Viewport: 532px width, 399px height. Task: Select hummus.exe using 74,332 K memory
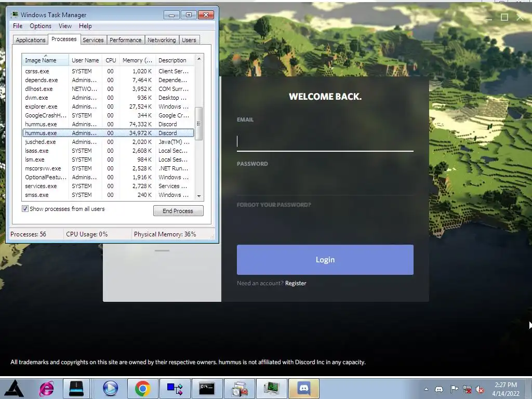click(108, 124)
